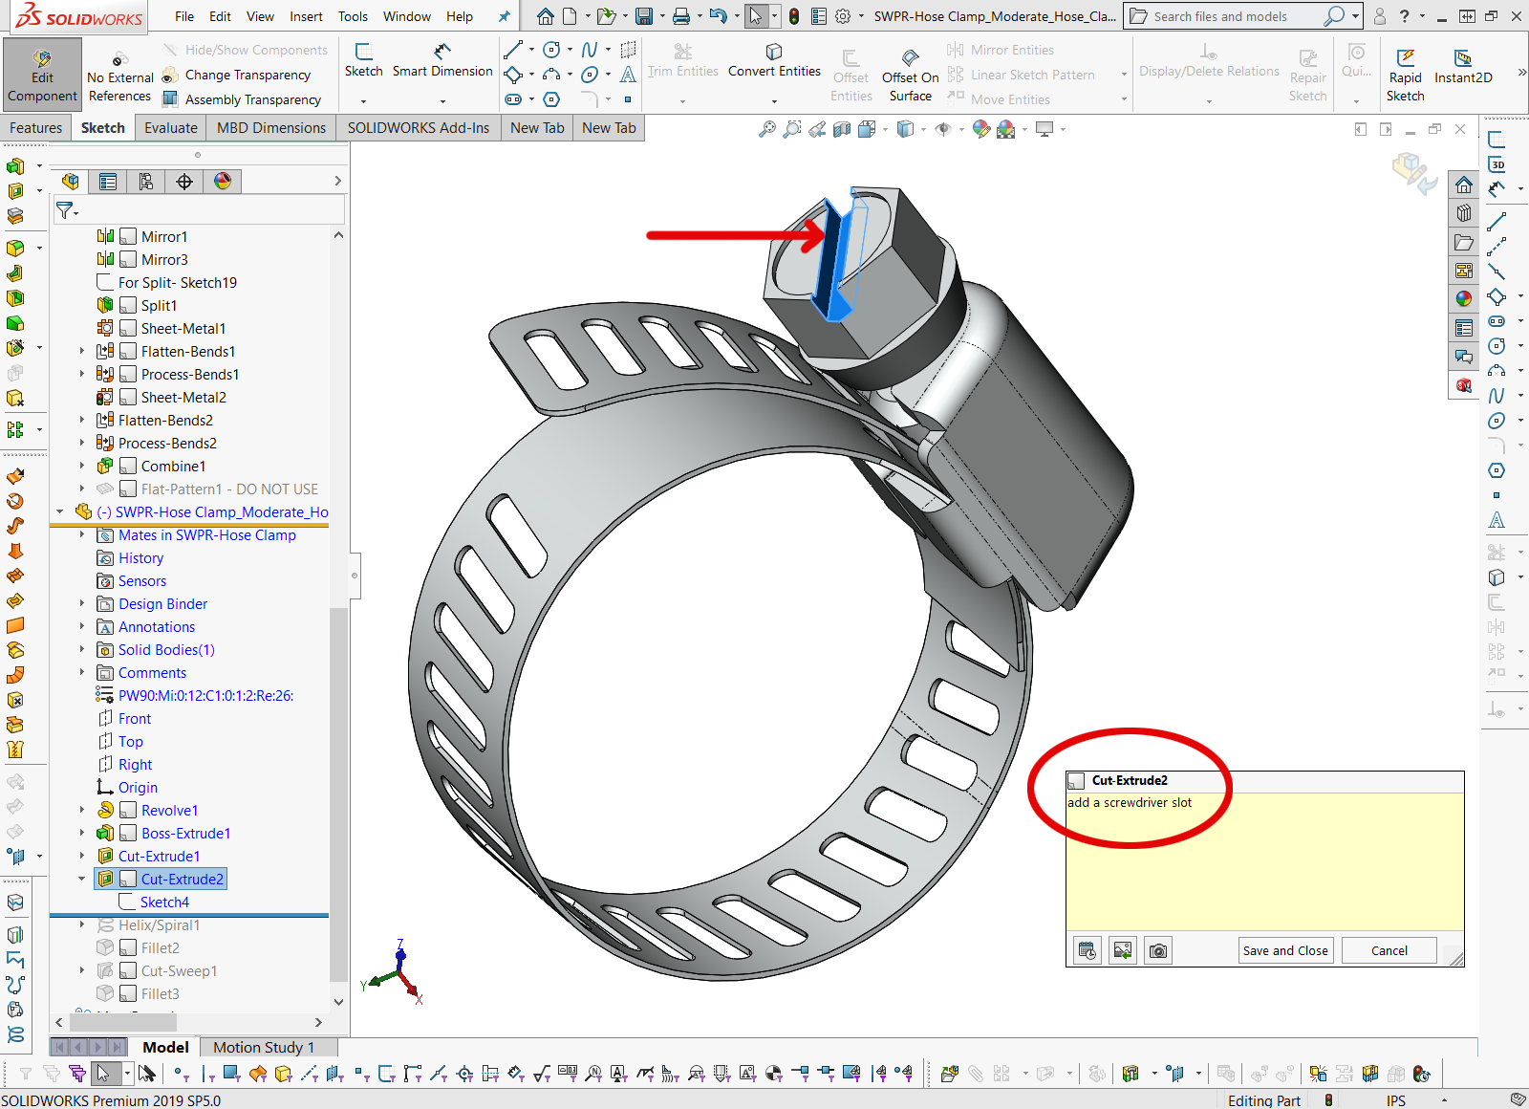Expand the Combine1 feature
This screenshot has height=1109, width=1529.
[x=82, y=466]
